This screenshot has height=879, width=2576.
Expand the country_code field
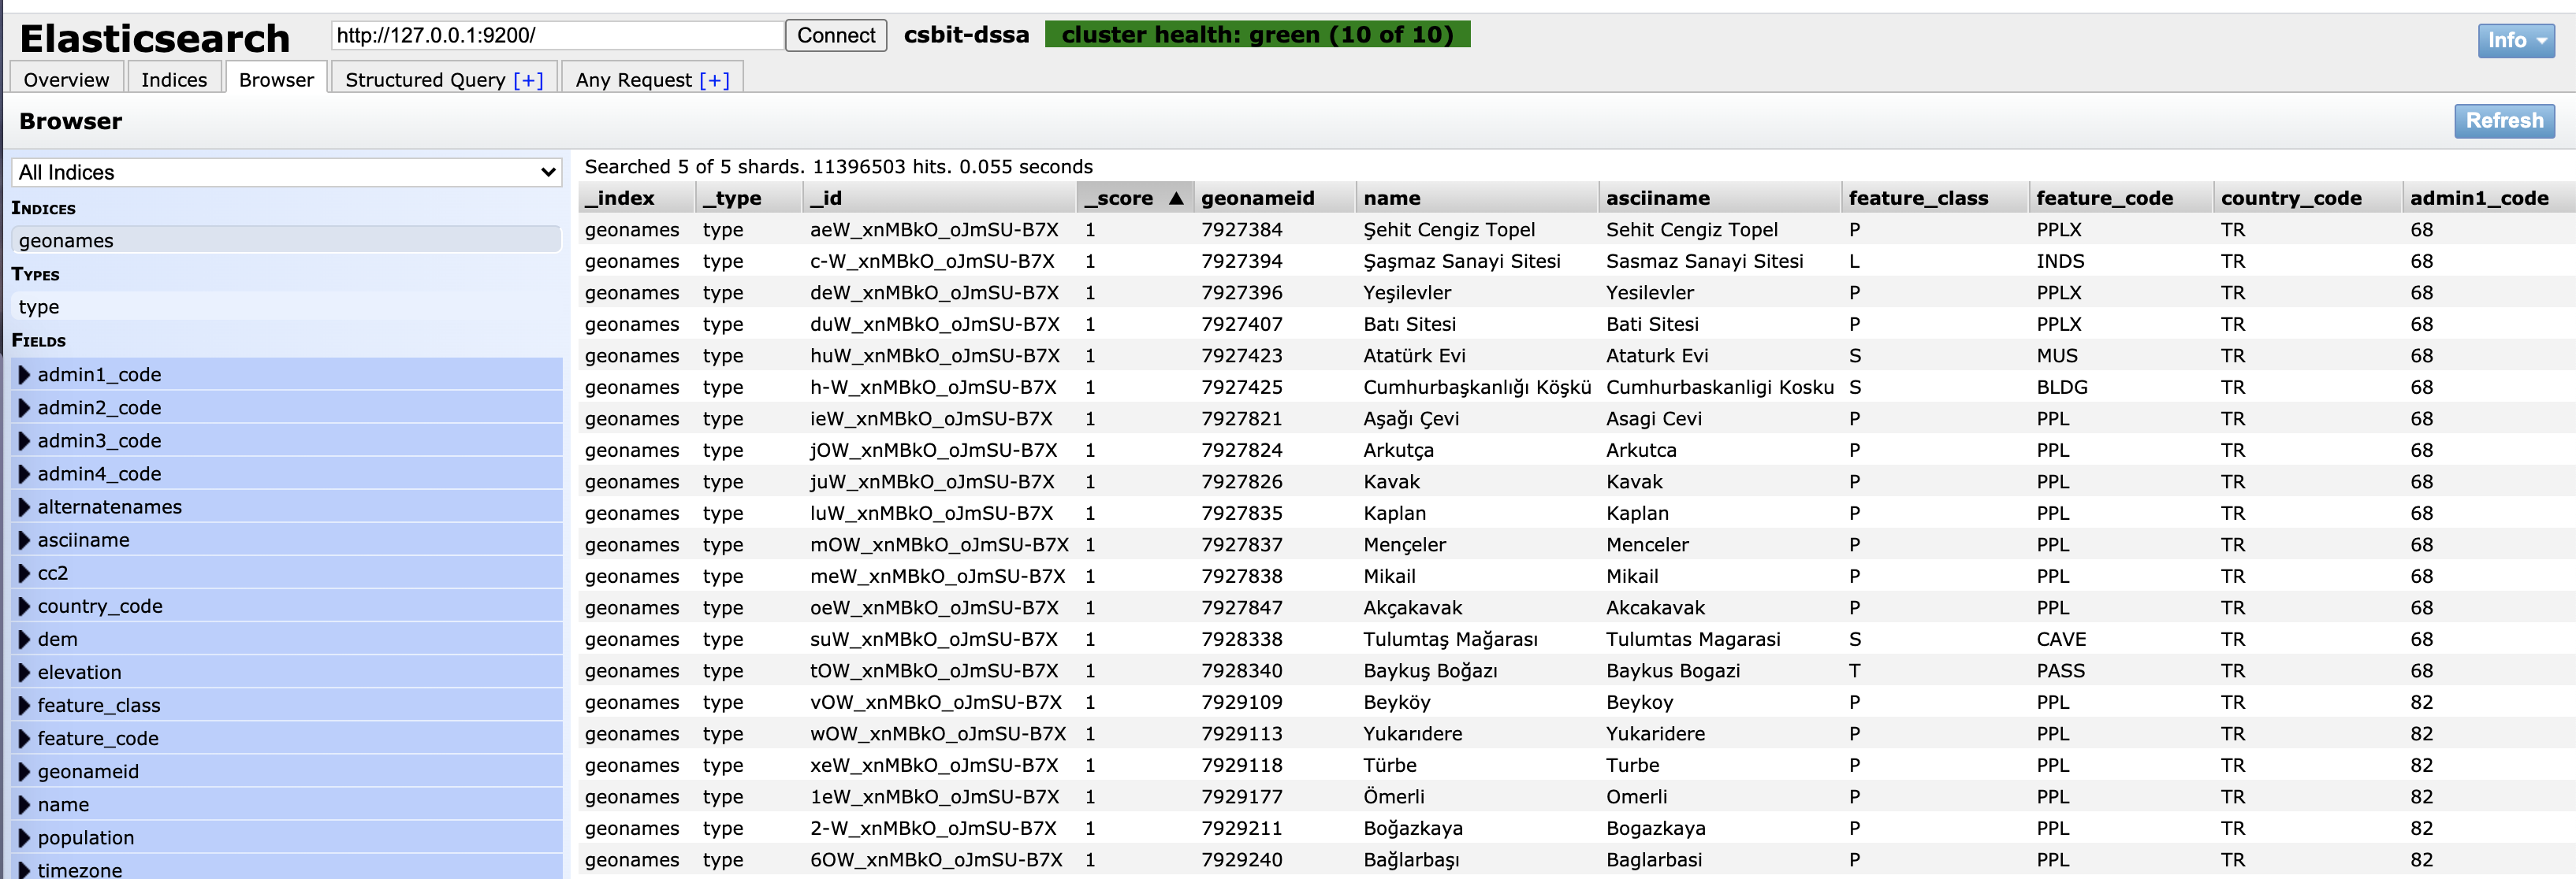(x=24, y=605)
